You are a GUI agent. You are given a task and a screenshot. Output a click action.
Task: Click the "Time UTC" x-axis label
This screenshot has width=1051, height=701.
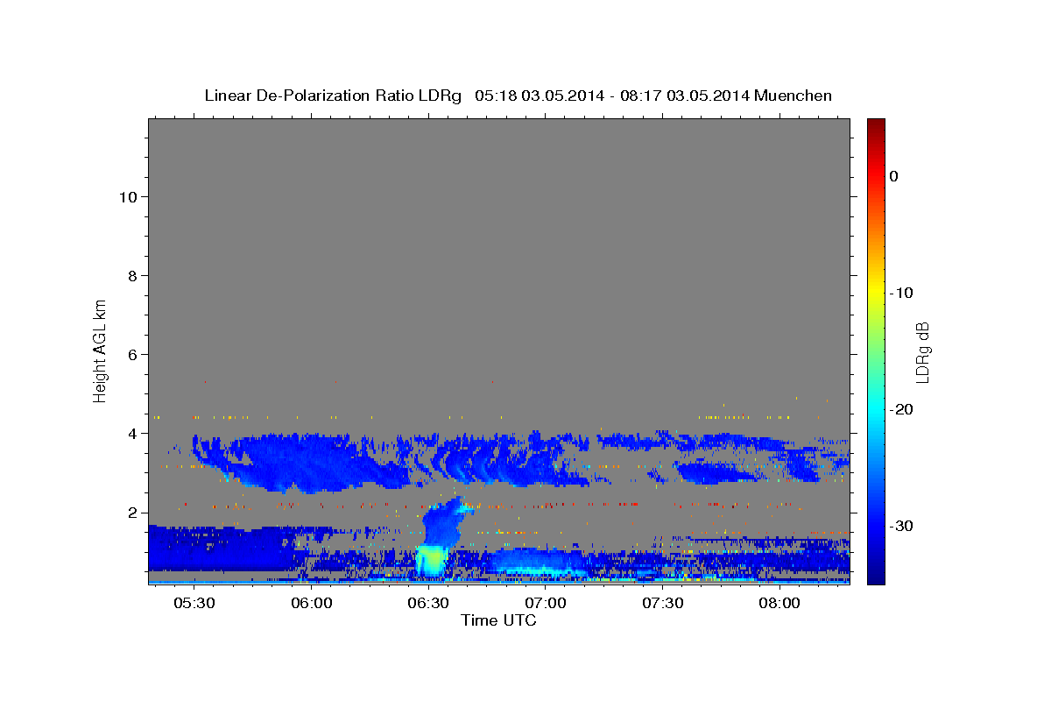coord(498,620)
